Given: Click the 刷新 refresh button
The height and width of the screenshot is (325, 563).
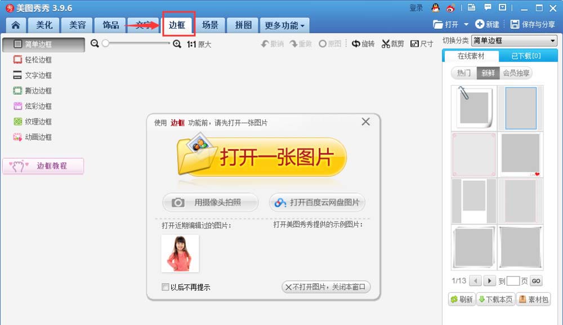Looking at the screenshot, I should click(462, 300).
